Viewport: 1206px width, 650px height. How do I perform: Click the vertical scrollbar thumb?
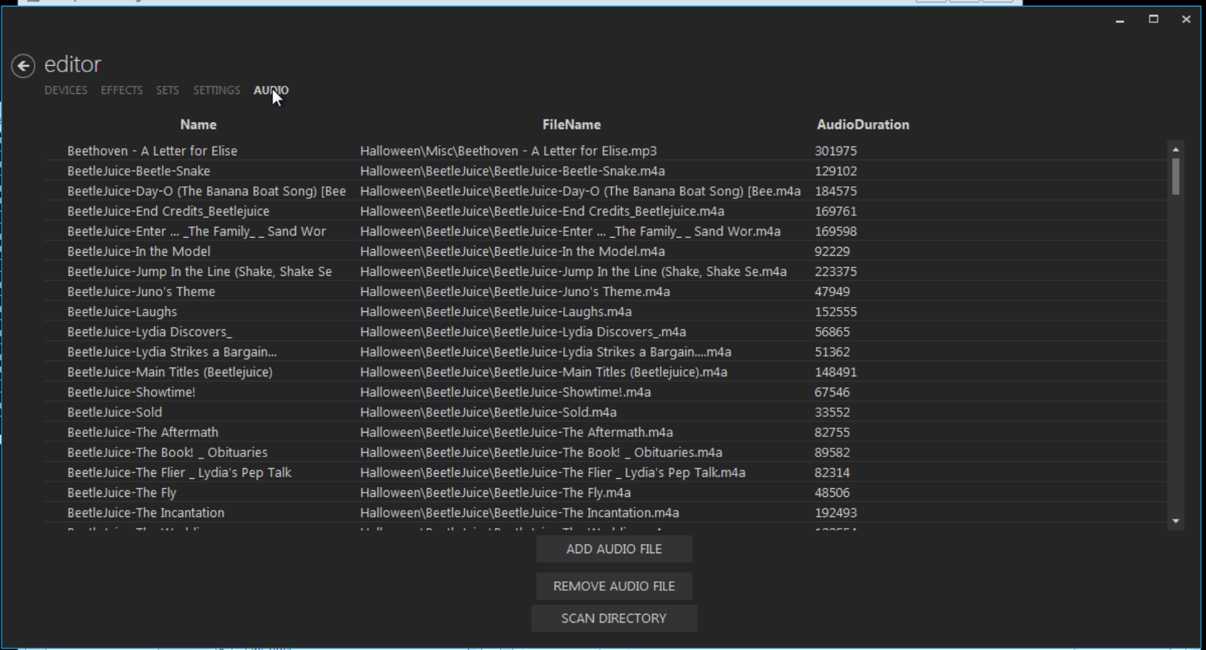point(1176,177)
